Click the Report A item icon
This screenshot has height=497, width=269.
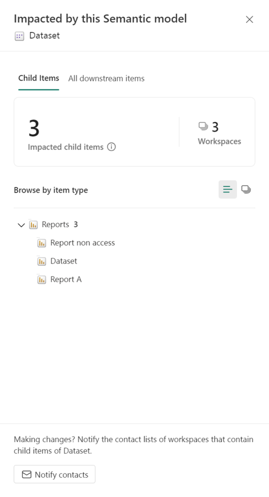coord(42,280)
